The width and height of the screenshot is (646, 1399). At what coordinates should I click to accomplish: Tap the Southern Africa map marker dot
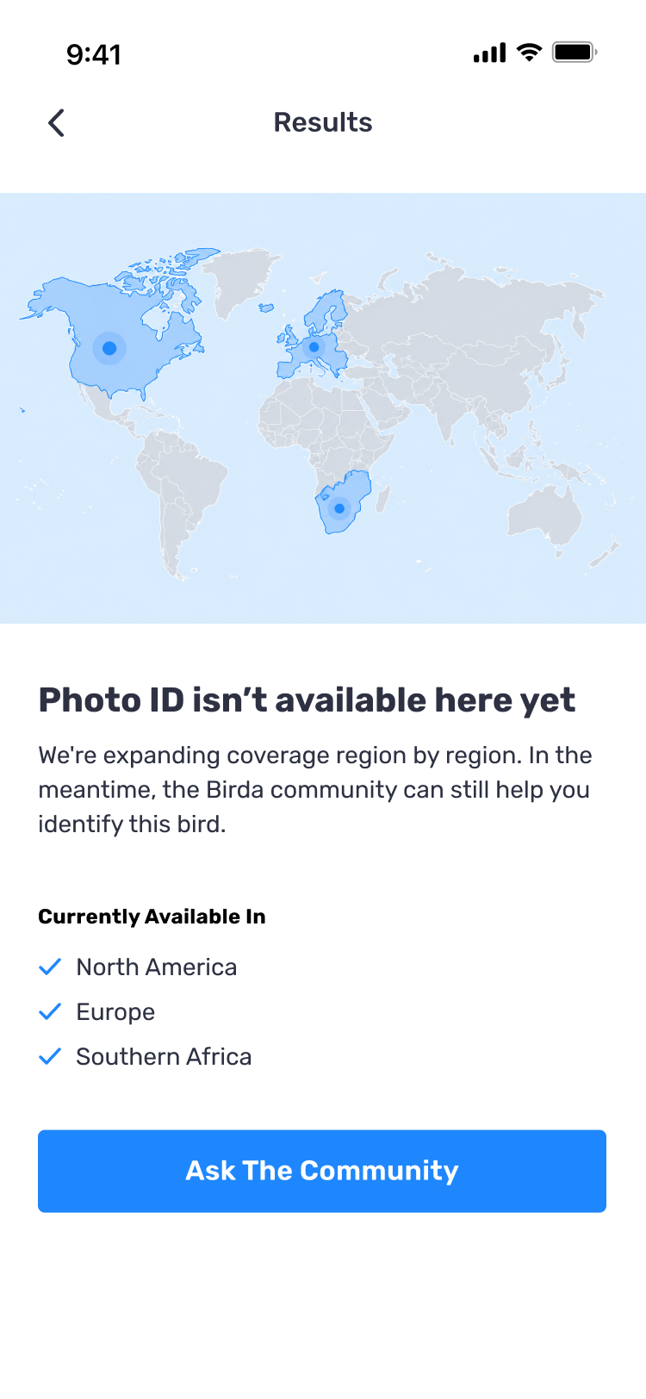tap(339, 508)
